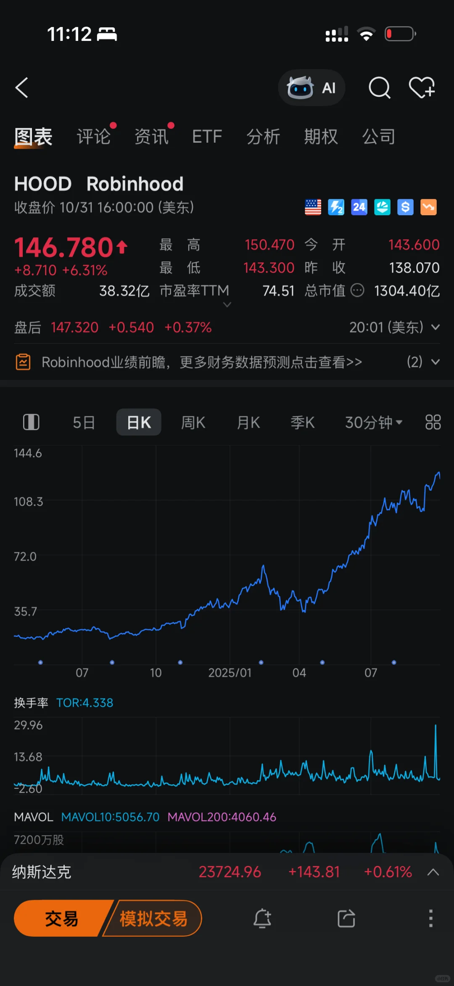Switch to the ETF tab
This screenshot has width=454, height=986.
pos(207,137)
